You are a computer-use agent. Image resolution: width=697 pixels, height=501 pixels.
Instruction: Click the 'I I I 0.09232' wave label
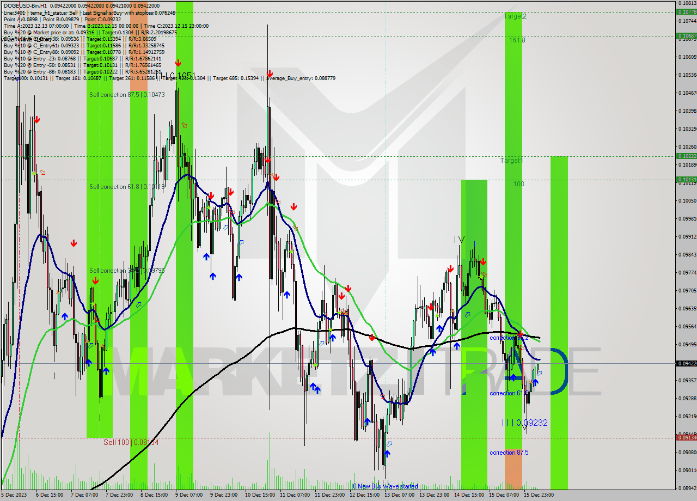(525, 423)
